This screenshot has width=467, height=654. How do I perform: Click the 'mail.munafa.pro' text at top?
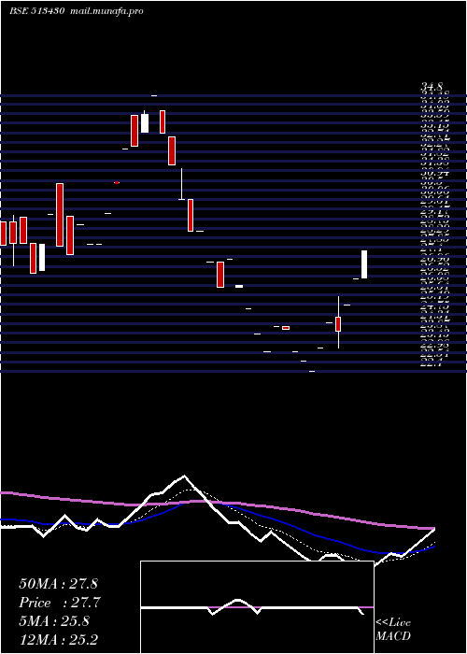coord(105,11)
